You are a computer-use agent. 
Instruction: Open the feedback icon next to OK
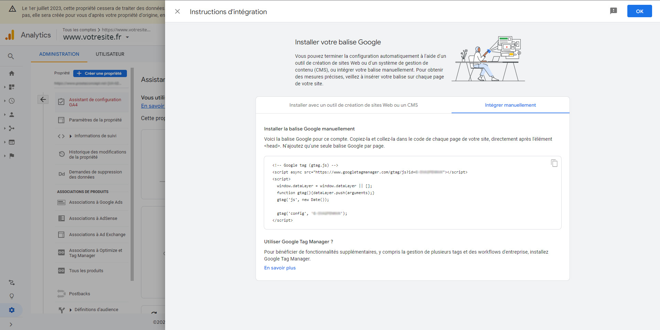click(613, 11)
